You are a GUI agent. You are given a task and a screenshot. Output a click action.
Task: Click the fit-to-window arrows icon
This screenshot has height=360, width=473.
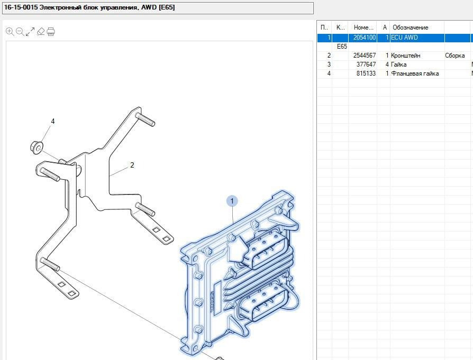tap(30, 32)
